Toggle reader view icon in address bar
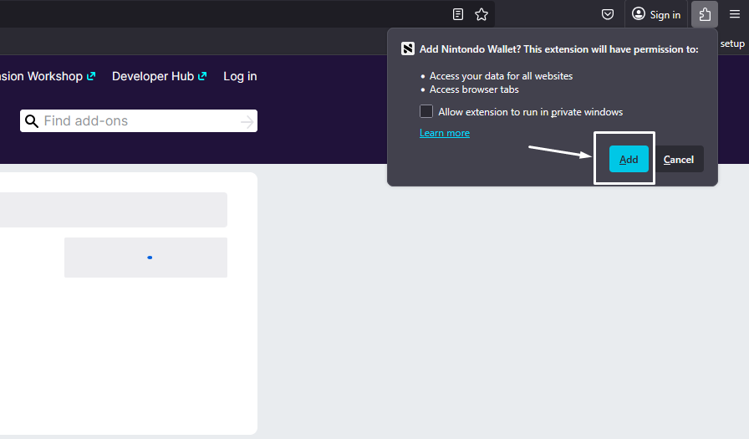The height and width of the screenshot is (439, 749). (457, 14)
